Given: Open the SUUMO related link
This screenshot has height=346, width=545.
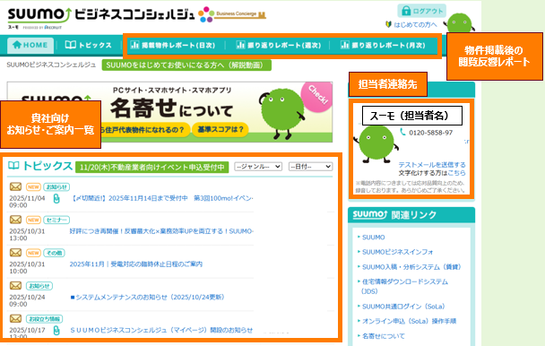Looking at the screenshot, I should [373, 238].
